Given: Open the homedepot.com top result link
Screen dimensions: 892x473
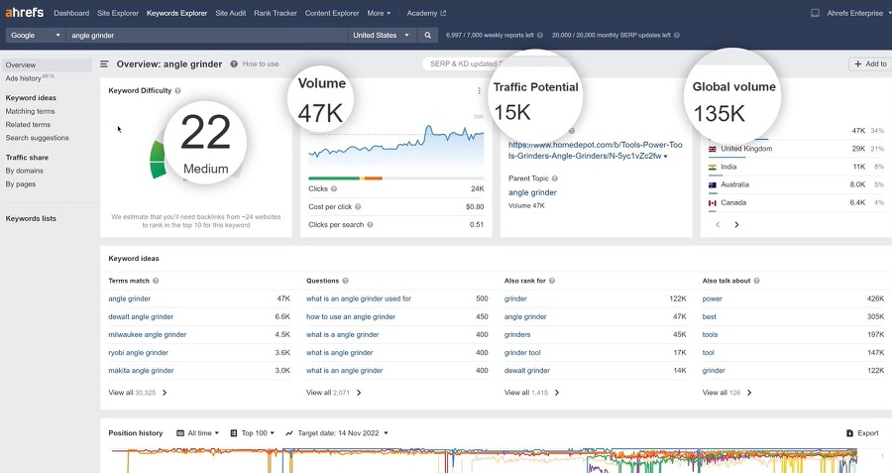Looking at the screenshot, I should (x=595, y=151).
